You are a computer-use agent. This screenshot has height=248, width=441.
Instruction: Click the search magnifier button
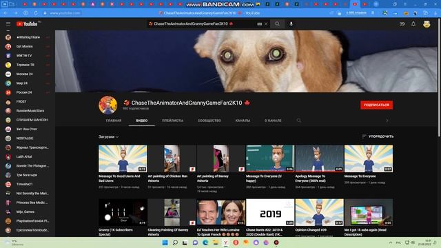coord(277,24)
